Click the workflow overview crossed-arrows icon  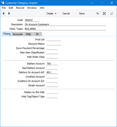pos(104,13)
